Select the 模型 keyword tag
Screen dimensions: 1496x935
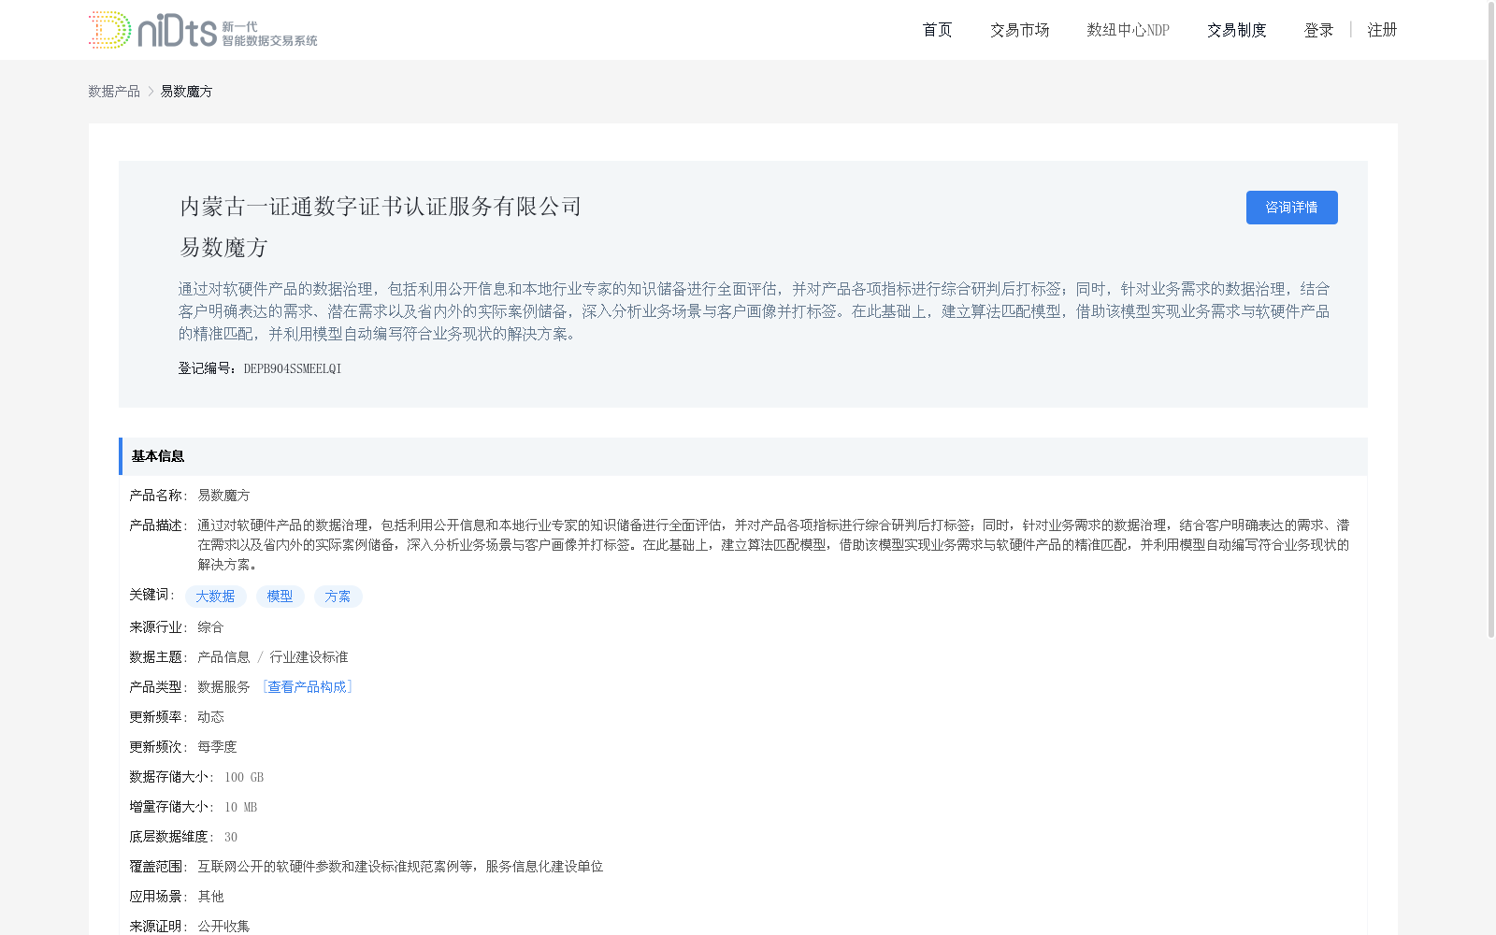[x=280, y=597]
